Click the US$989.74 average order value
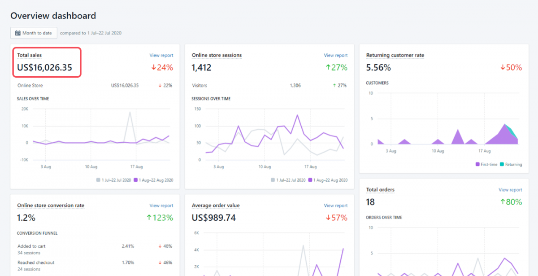Image resolution: width=538 pixels, height=276 pixels. [x=214, y=218]
